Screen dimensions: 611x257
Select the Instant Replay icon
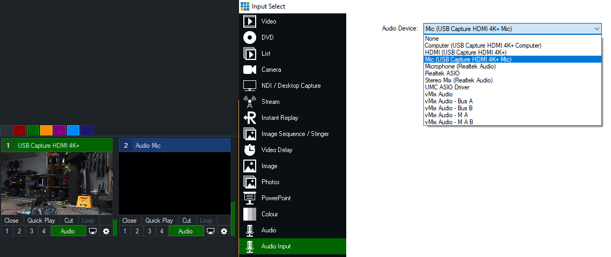pos(249,118)
